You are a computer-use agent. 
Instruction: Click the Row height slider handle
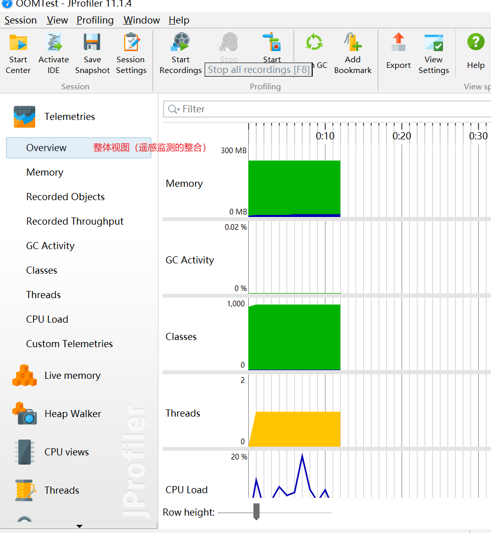click(x=256, y=512)
